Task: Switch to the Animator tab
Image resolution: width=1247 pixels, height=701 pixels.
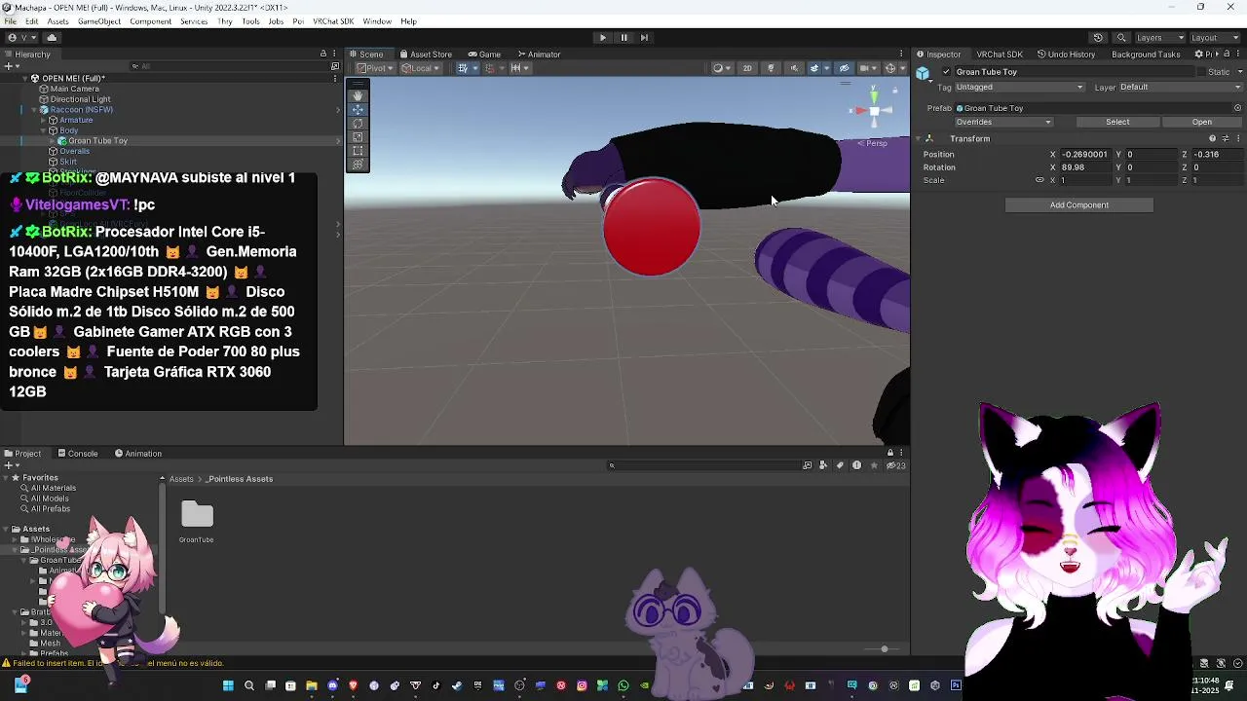Action: [x=538, y=55]
